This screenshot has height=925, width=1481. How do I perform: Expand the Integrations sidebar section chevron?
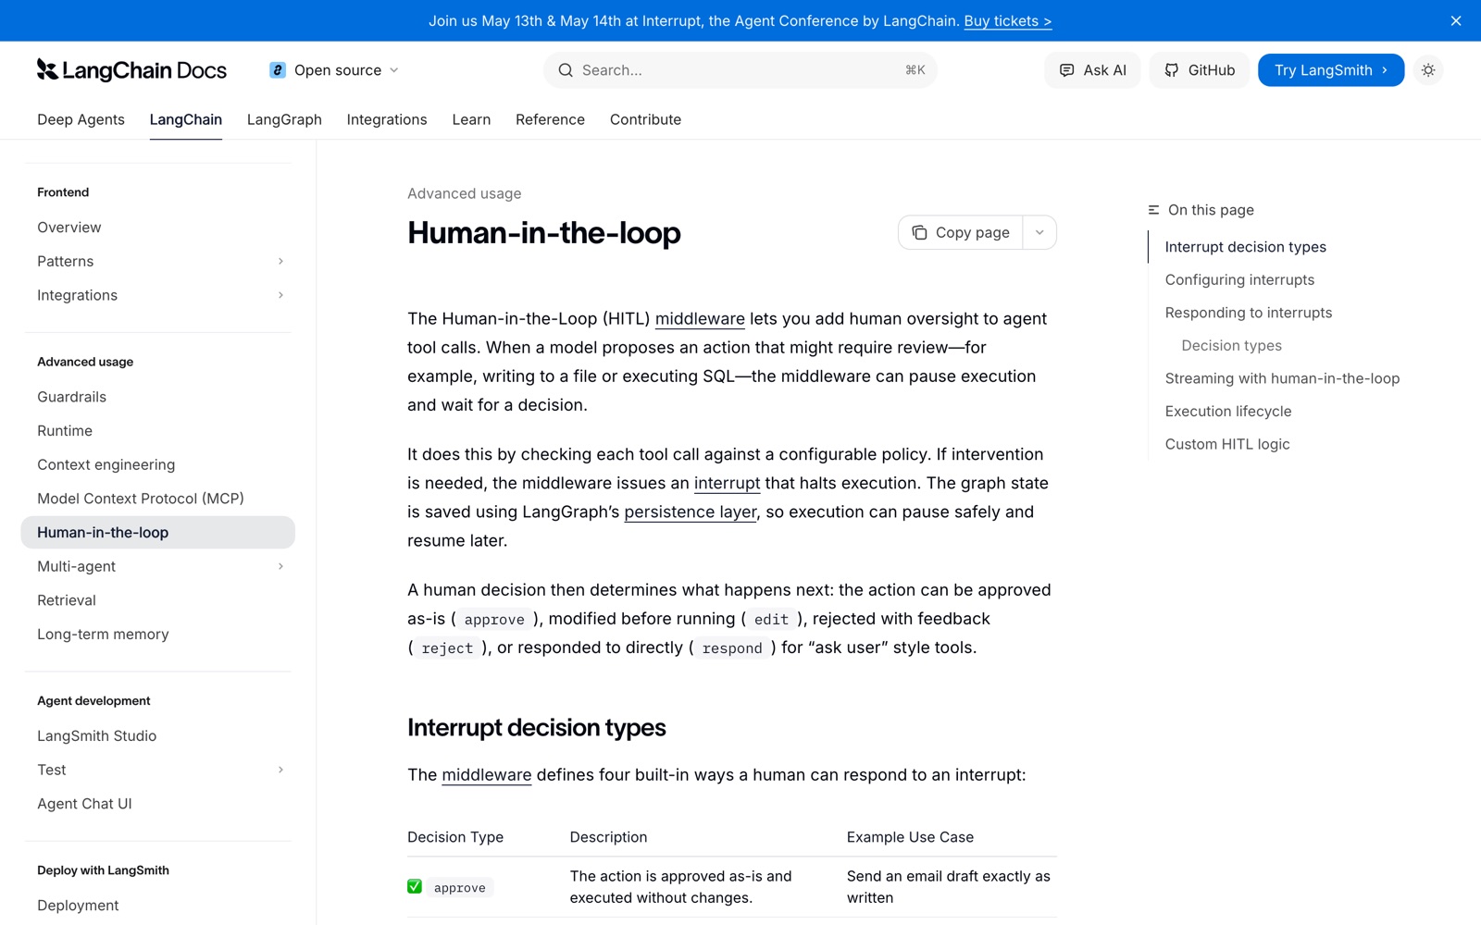tap(280, 295)
